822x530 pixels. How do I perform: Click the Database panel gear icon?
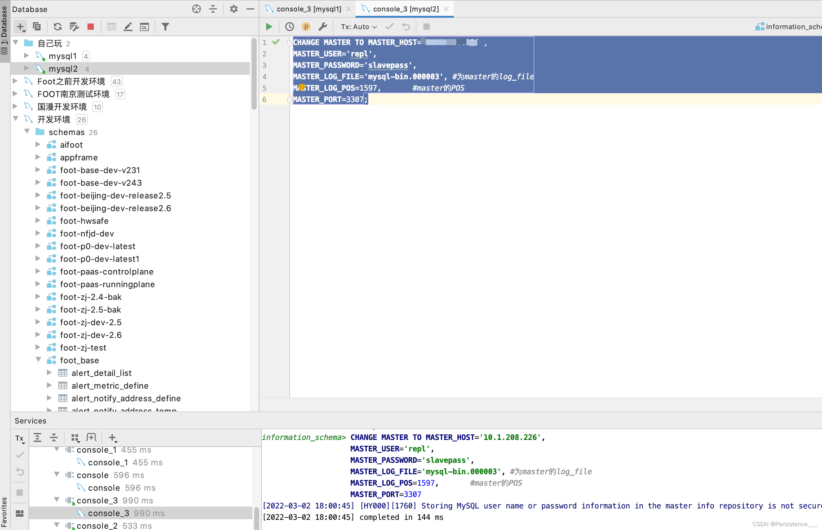pyautogui.click(x=234, y=9)
